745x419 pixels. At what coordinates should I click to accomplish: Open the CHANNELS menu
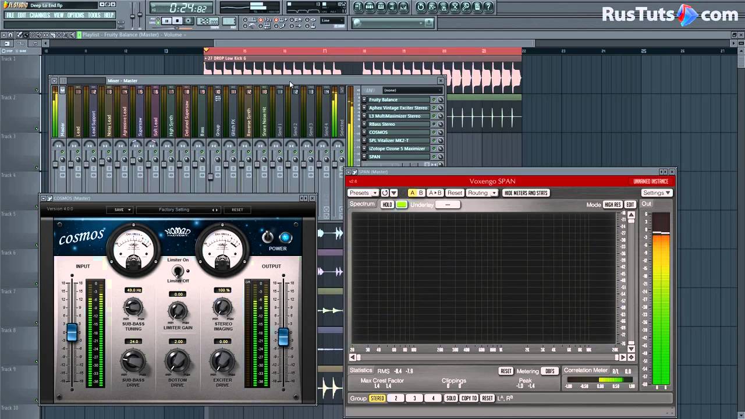(40, 15)
